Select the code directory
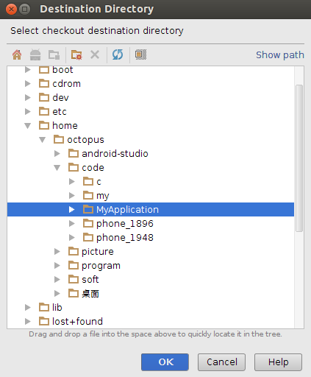311x377 pixels. pos(86,168)
